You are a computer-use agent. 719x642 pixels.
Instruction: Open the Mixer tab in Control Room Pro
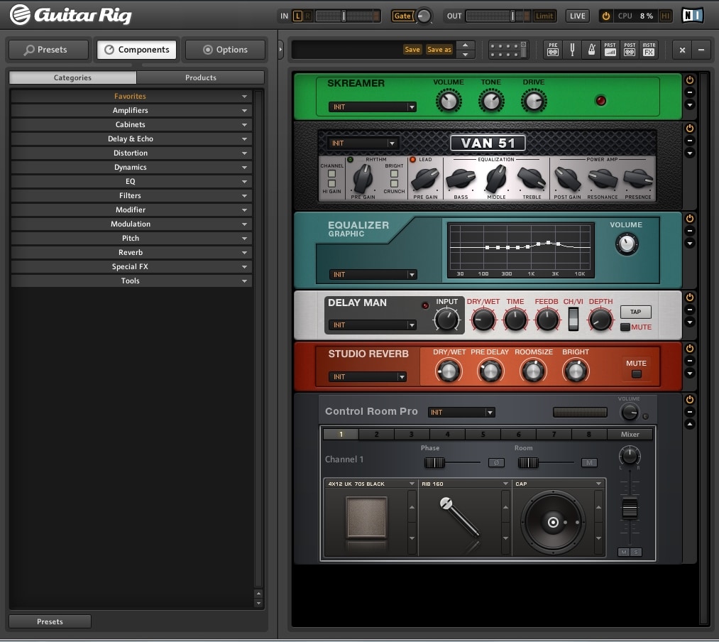[x=630, y=434]
